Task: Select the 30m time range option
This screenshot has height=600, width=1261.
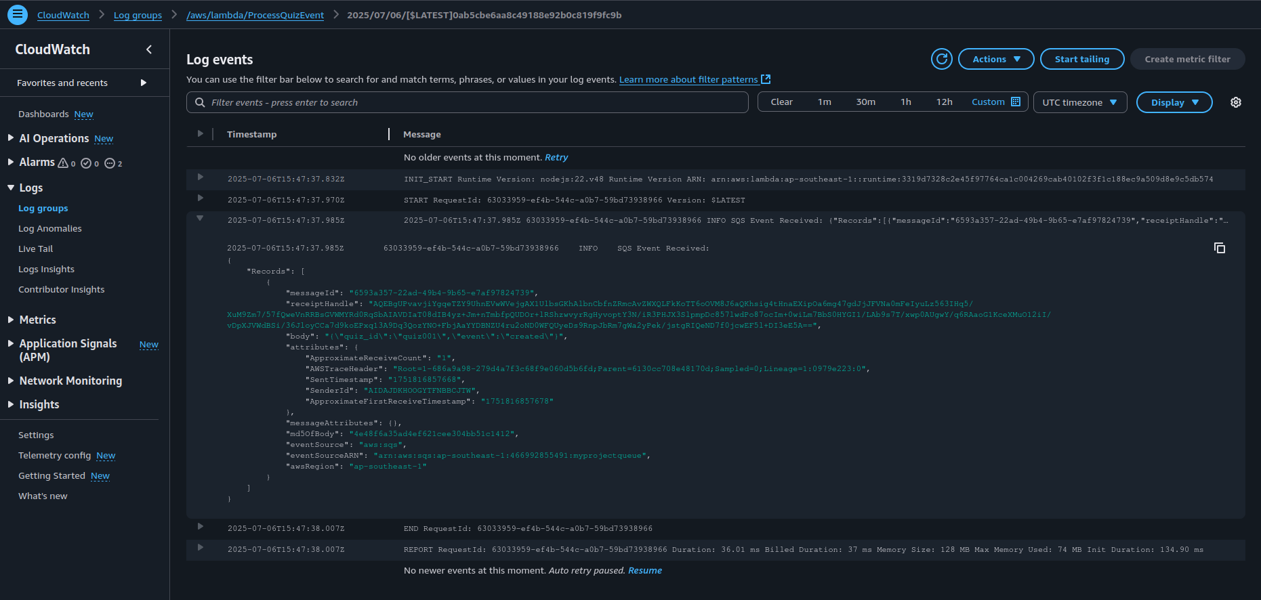Action: pos(865,102)
